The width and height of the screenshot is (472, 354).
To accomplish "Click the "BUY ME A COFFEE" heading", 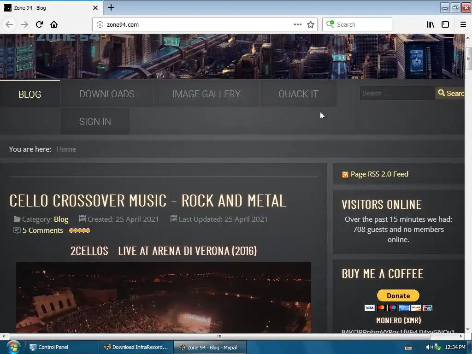I will click(x=382, y=274).
